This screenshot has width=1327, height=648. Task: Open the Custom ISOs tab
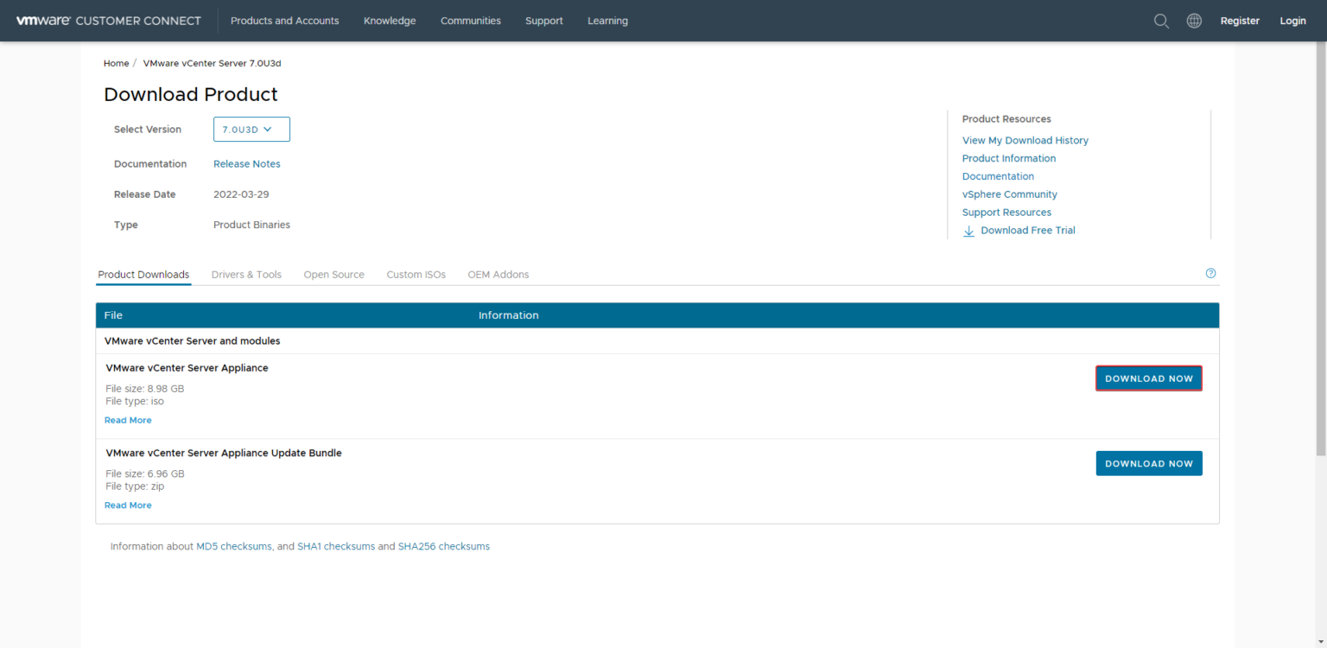[416, 274]
